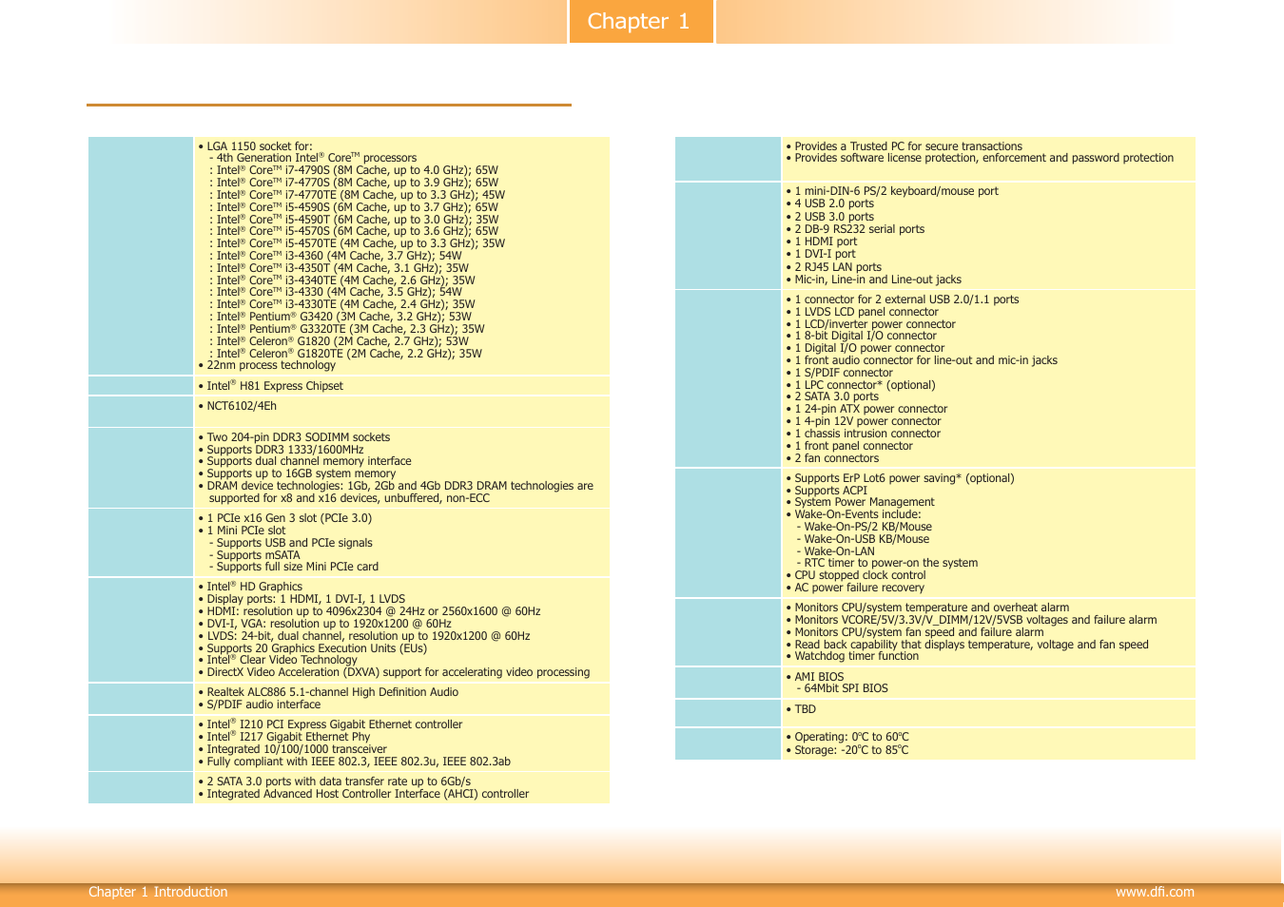Screen dimensions: 1284x907
Task: Select the 'Intel HD Graphics' line
Action: (x=250, y=587)
